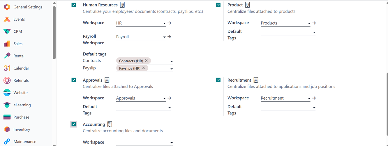The image size is (388, 146).
Task: Click the Accounting Workspace input field
Action: [143, 143]
